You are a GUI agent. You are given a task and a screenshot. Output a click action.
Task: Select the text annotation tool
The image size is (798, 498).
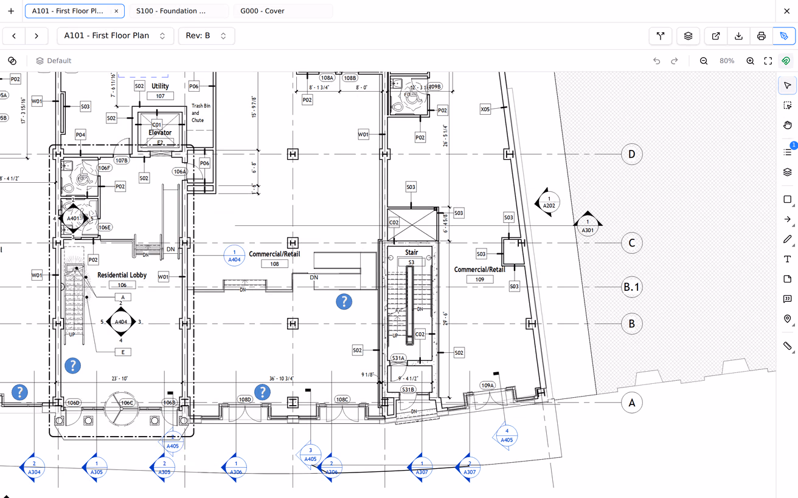point(787,259)
